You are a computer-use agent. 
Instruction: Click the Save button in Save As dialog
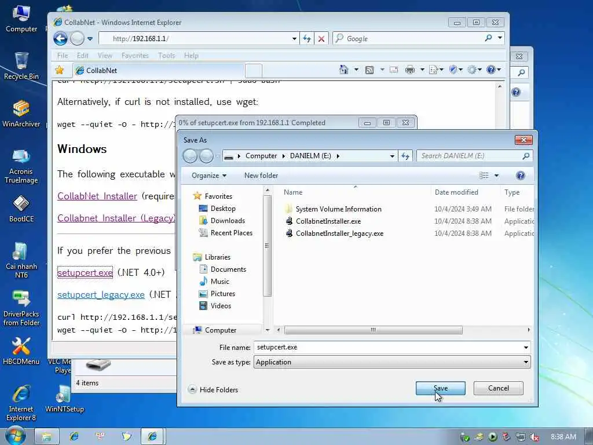tap(440, 388)
